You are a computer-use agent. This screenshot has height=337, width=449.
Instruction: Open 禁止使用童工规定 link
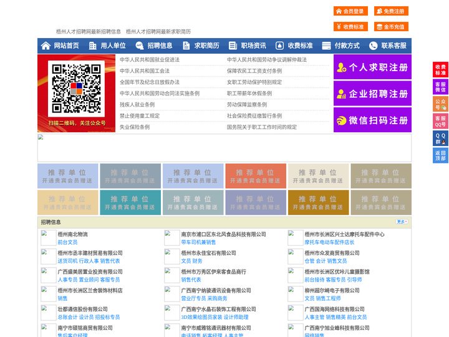140,116
